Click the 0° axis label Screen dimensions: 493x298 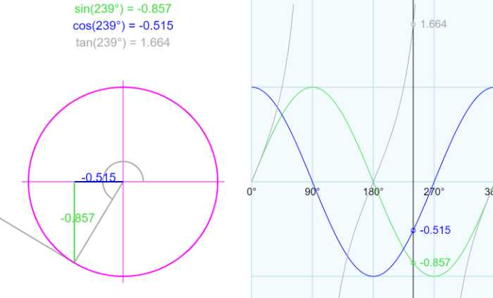pos(251,192)
